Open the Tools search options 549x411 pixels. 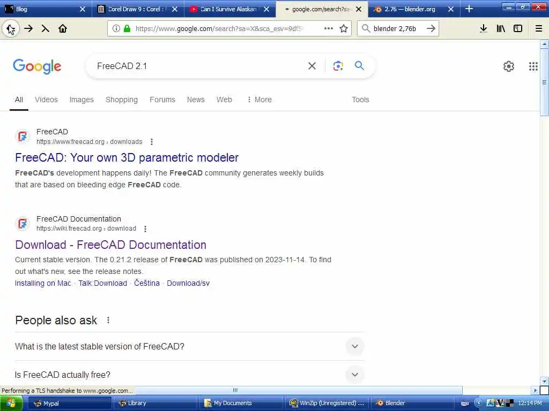pos(360,100)
